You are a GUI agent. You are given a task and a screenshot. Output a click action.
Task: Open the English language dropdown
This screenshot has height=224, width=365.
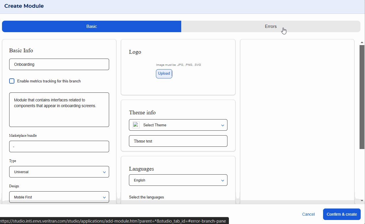coord(178,180)
